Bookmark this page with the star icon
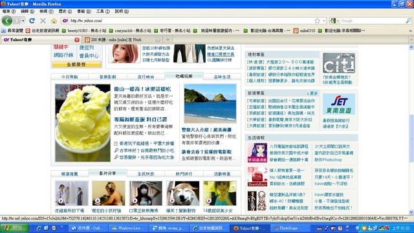This screenshot has height=233, width=414. point(317,21)
